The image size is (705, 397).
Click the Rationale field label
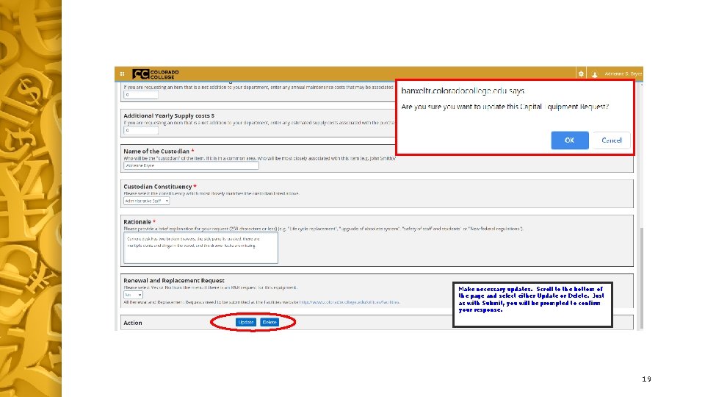[x=137, y=222]
